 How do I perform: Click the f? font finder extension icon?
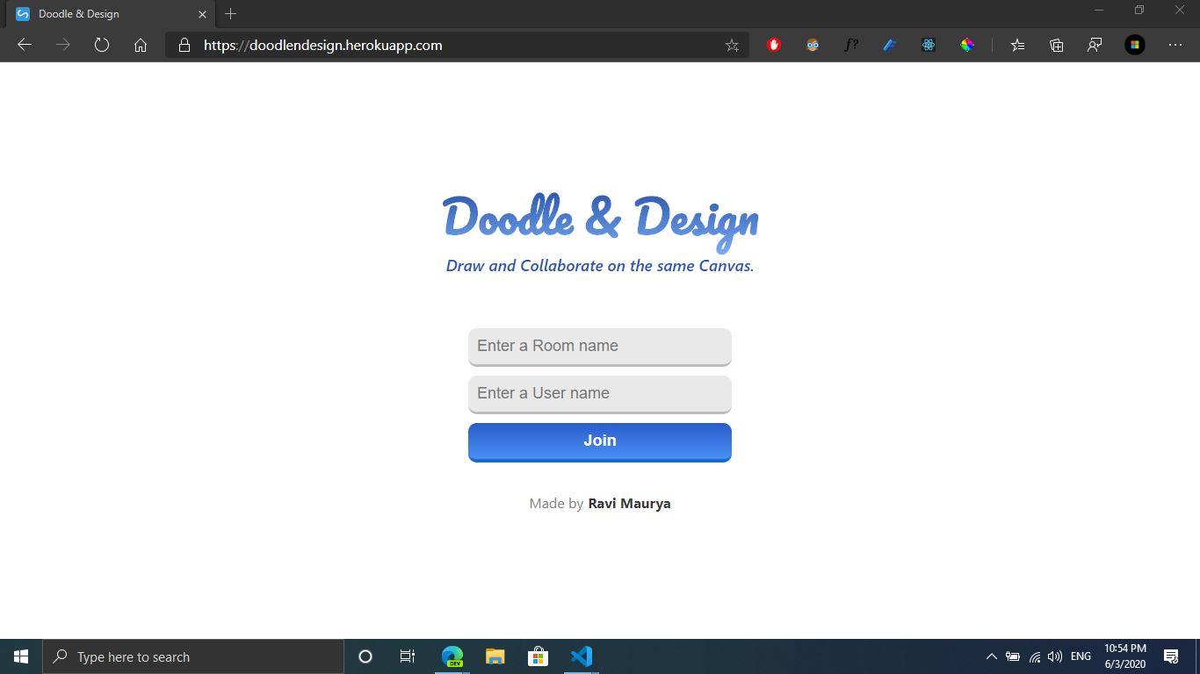(x=850, y=45)
